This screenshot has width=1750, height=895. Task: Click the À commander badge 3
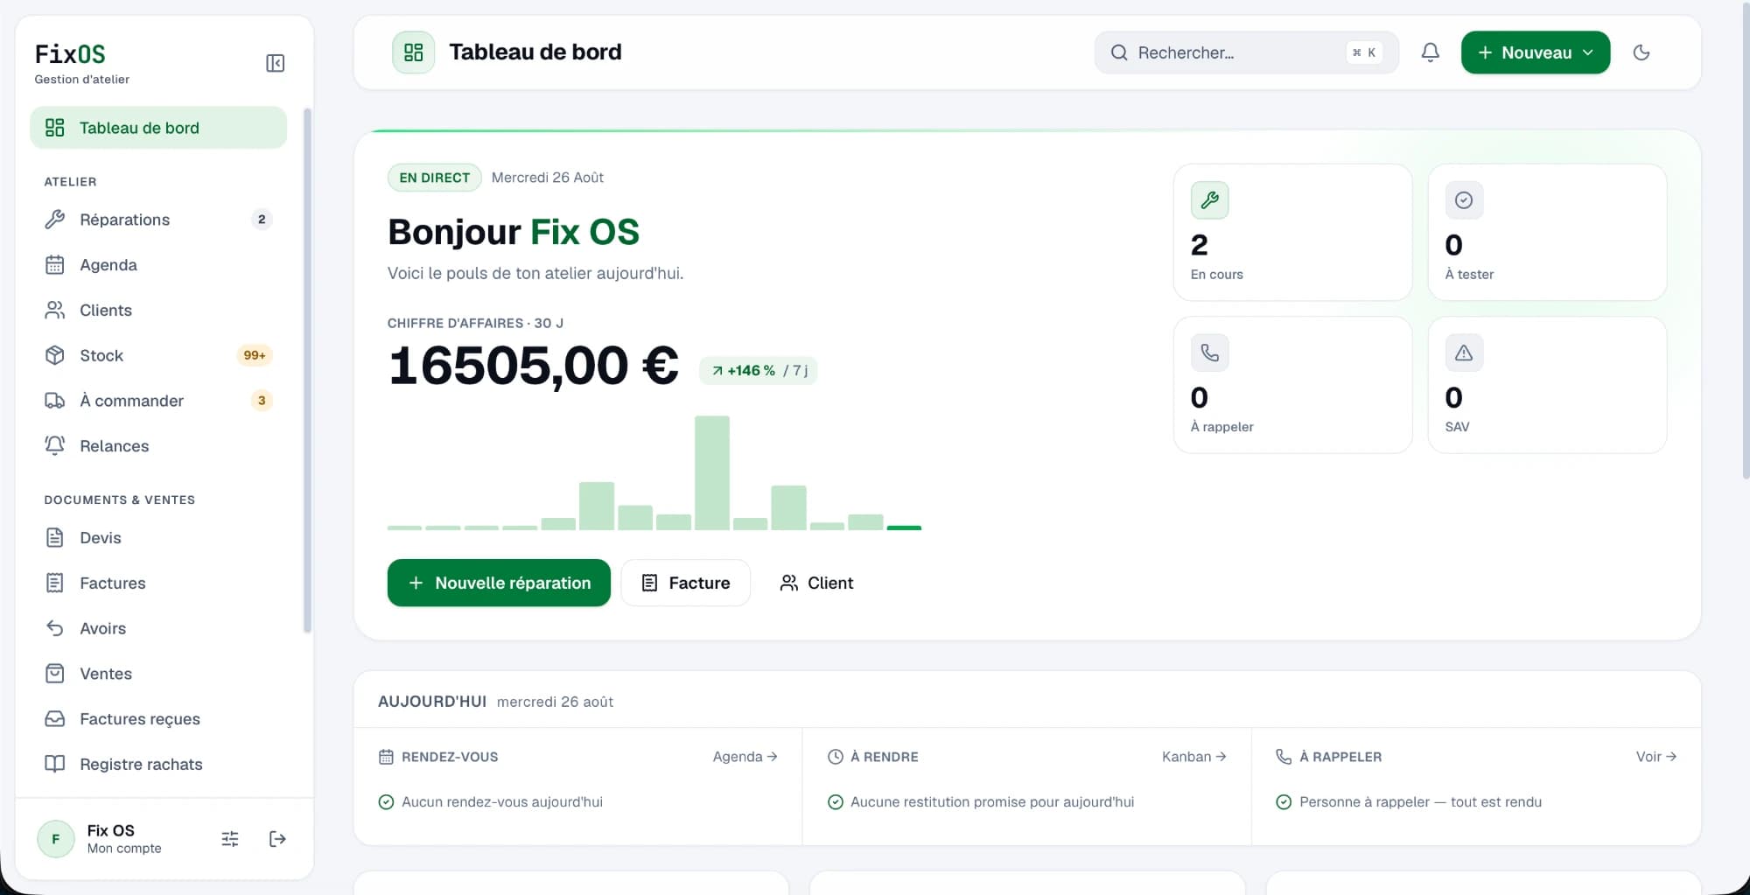coord(261,401)
